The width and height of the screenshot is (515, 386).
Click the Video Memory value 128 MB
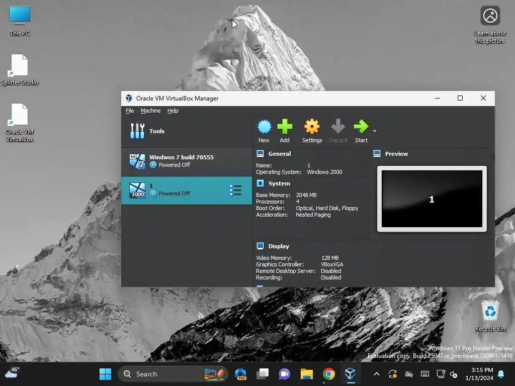coord(330,258)
